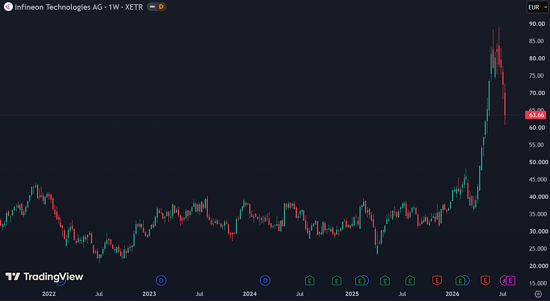Click the Infineon company logo icon
Image resolution: width=550 pixels, height=301 pixels.
(8, 7)
